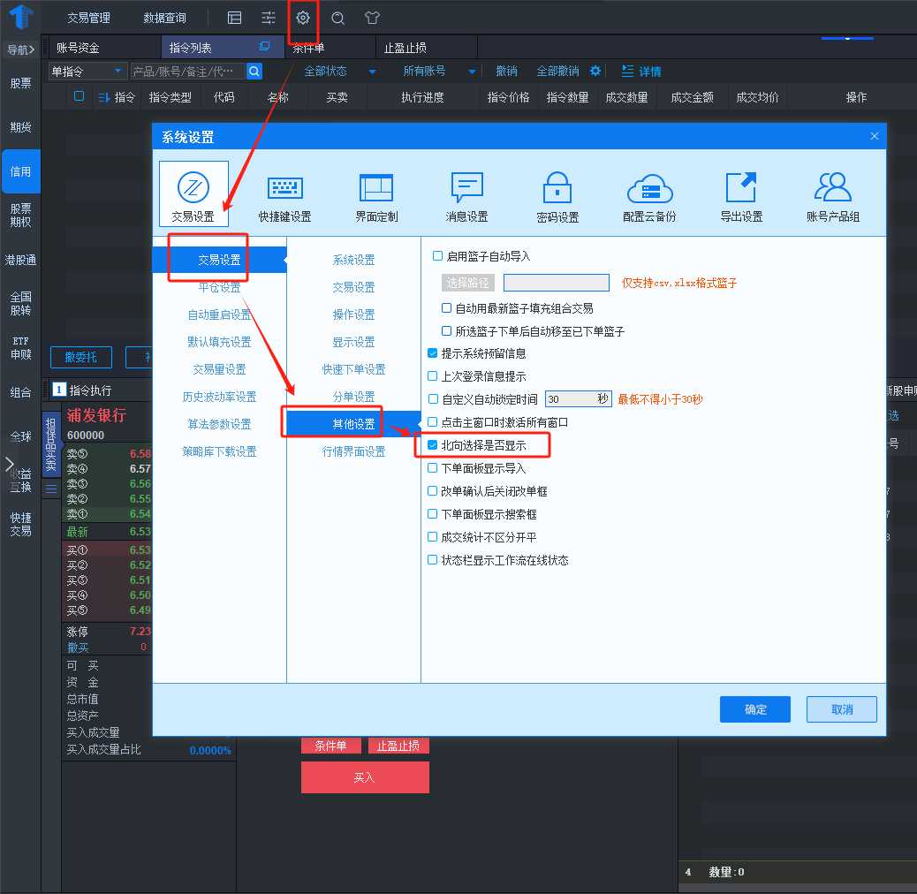Select 平仓设置 in left settings list

[x=219, y=287]
